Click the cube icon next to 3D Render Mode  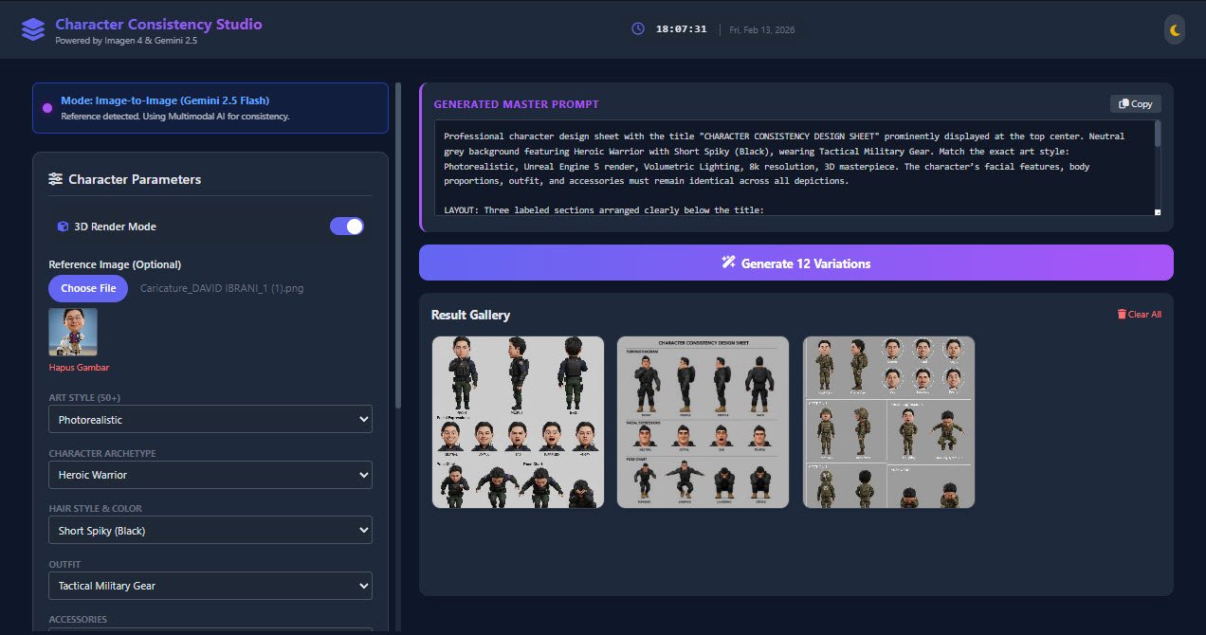click(x=63, y=227)
